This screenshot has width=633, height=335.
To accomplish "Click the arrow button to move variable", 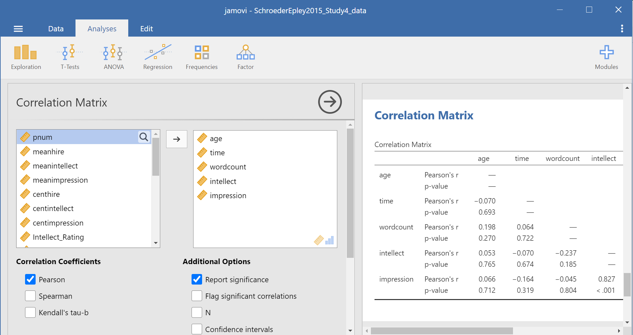I will tap(177, 139).
